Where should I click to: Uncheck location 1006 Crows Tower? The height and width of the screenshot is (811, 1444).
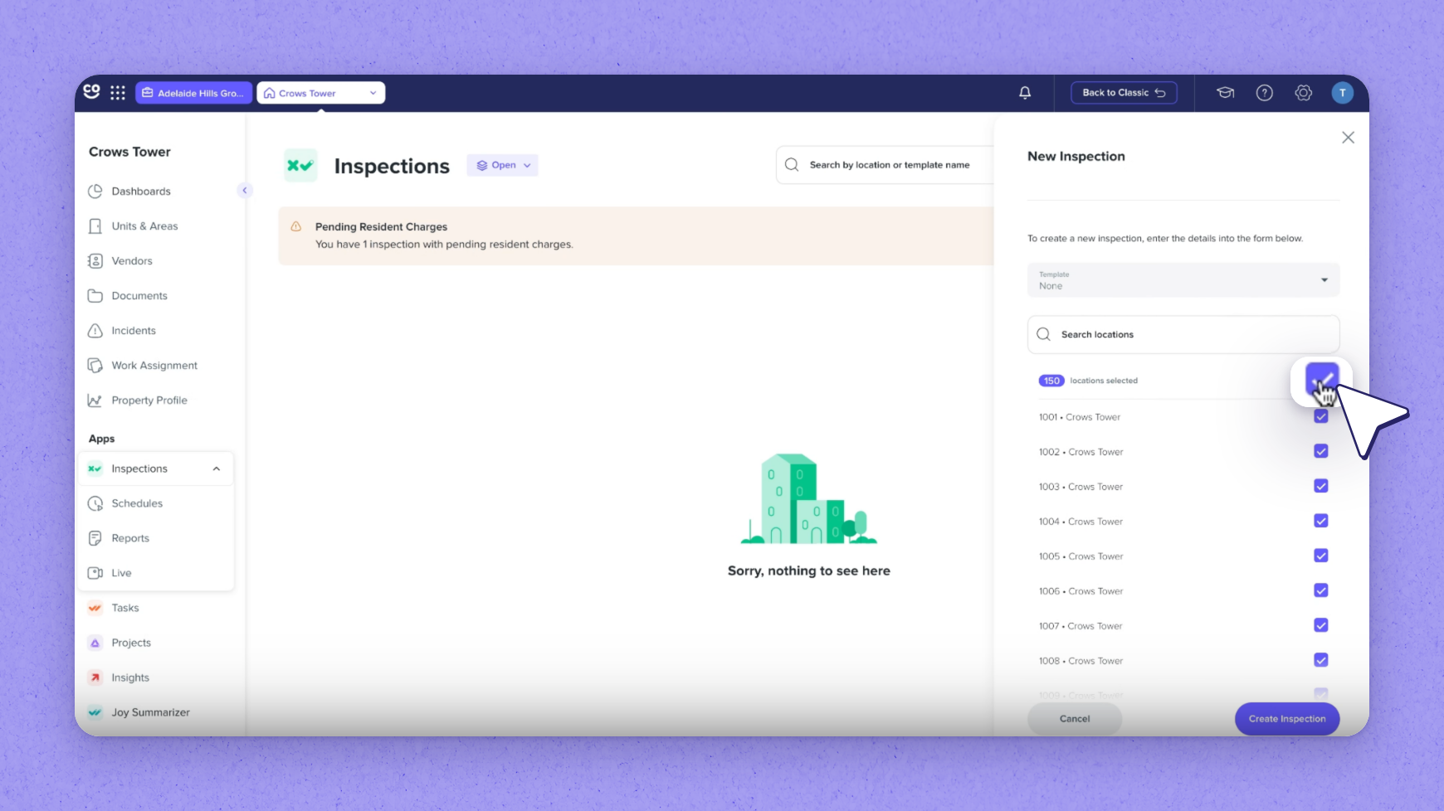pos(1320,590)
